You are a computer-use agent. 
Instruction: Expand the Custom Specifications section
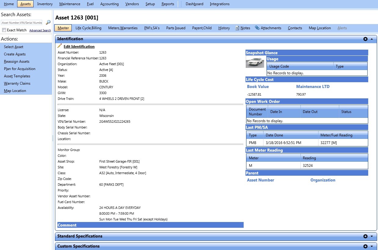pos(372,246)
